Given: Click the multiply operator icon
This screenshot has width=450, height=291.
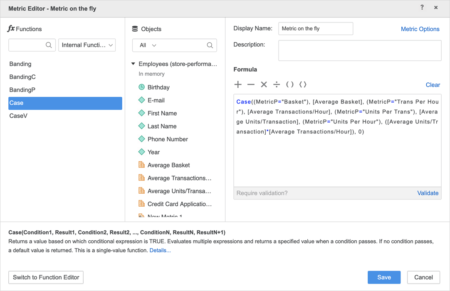Looking at the screenshot, I should pos(264,85).
